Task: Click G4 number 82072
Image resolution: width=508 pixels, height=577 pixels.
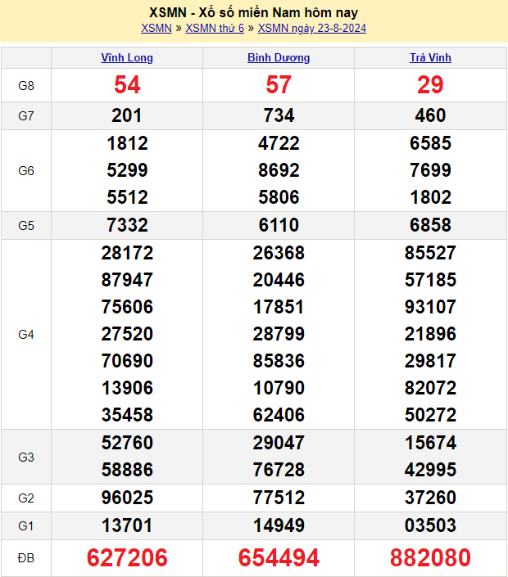Action: (x=430, y=388)
